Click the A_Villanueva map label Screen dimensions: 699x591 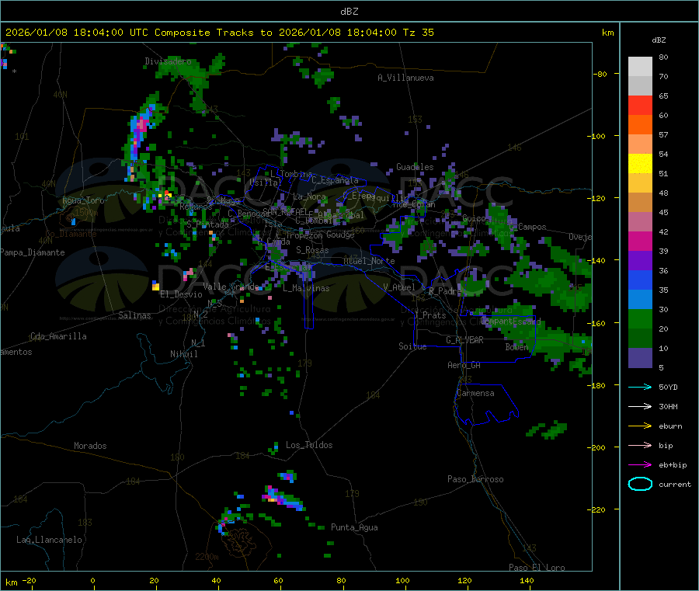[405, 78]
